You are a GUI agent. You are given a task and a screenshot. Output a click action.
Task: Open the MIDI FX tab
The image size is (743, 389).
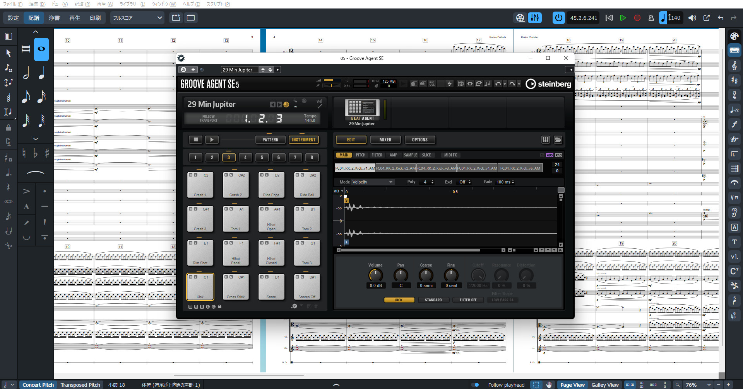click(450, 155)
